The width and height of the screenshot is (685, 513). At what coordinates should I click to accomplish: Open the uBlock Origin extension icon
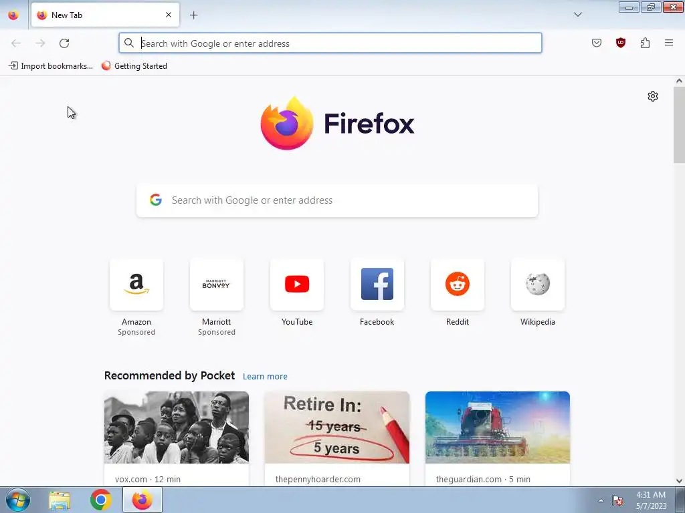click(x=620, y=43)
